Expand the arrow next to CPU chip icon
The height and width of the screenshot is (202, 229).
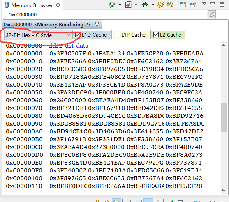120,5
